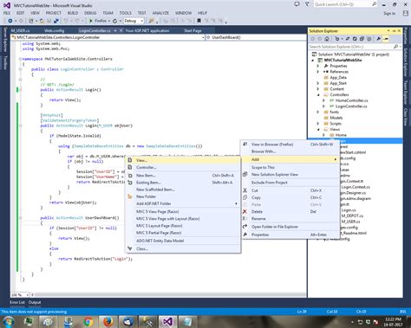Click the red Delete X icon in menu
Screen dimensions: 411x328
click(245, 211)
